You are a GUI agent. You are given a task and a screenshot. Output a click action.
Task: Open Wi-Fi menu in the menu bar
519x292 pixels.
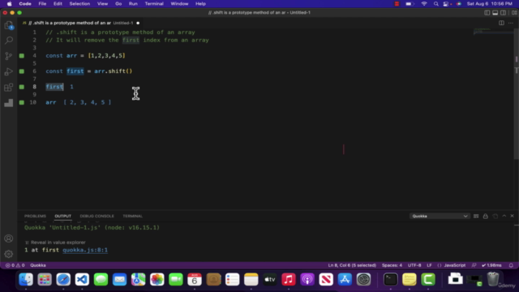click(424, 3)
